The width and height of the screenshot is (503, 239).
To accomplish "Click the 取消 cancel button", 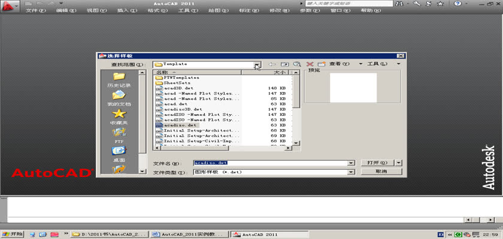I will (x=381, y=171).
